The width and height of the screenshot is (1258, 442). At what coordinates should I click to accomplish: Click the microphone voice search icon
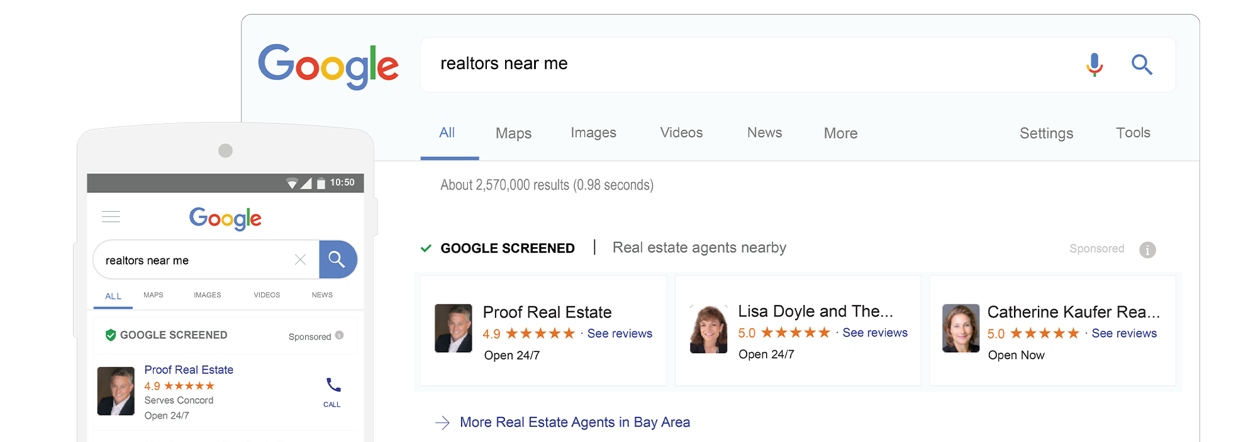pos(1094,64)
